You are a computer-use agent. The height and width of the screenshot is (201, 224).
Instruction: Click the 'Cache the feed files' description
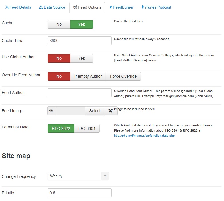[128, 21]
